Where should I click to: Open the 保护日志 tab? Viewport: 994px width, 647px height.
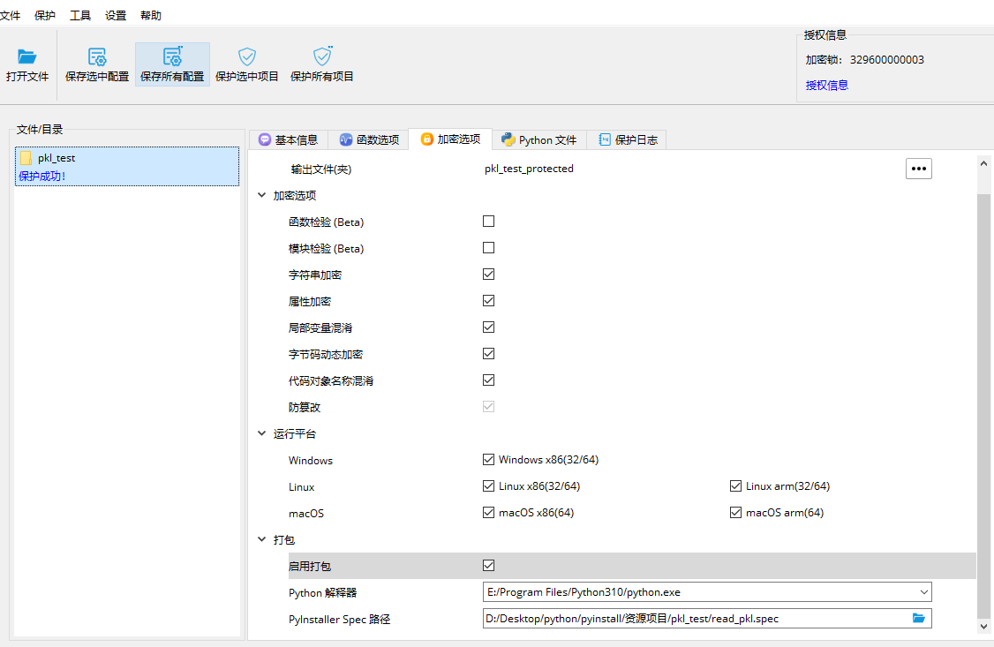tap(628, 139)
